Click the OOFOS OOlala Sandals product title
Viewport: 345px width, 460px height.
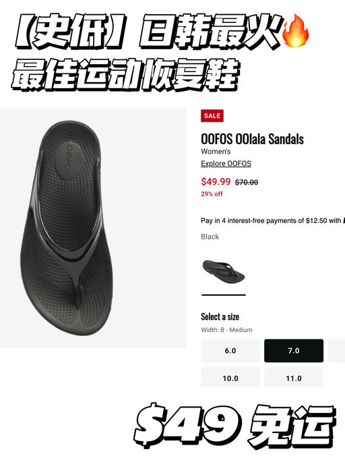click(252, 139)
